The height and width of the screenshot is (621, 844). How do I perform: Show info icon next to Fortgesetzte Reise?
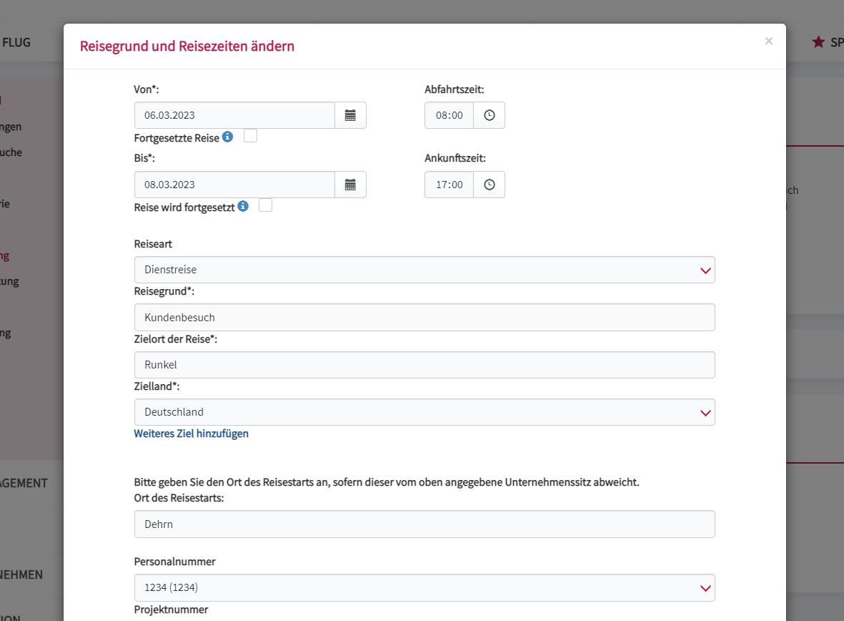tap(228, 137)
